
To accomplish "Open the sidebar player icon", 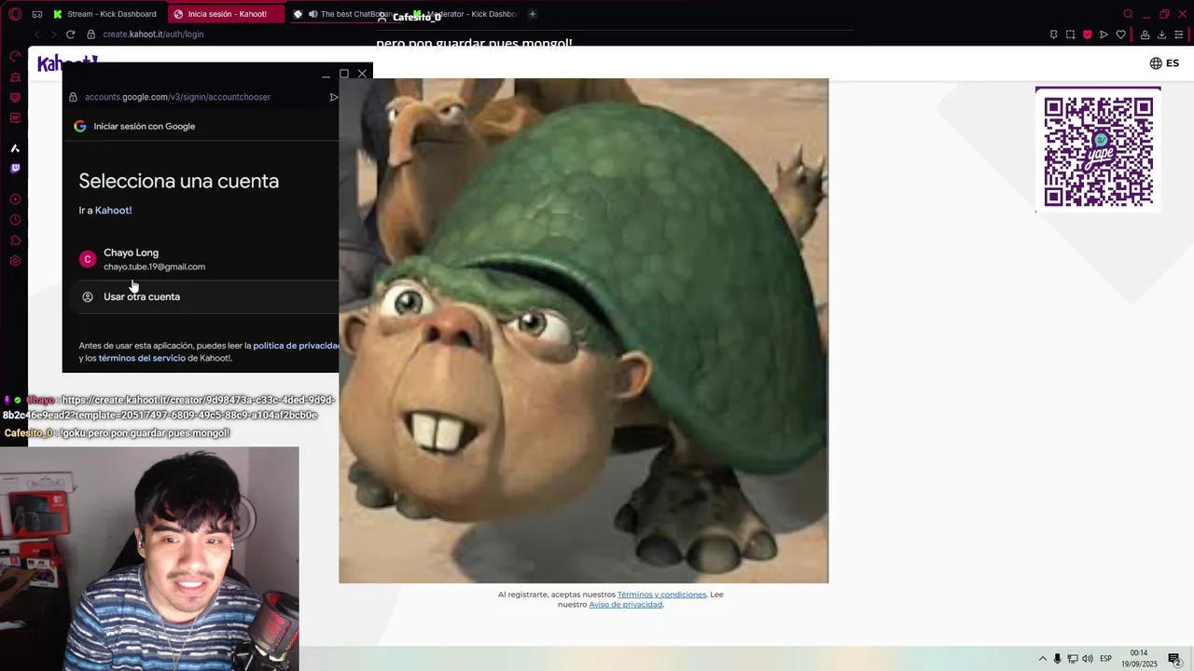I will [x=15, y=199].
